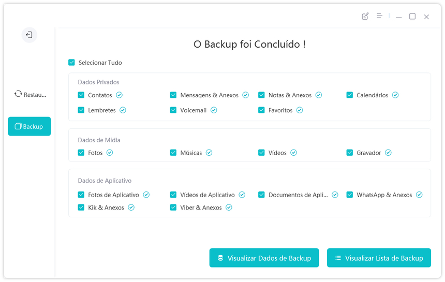The height and width of the screenshot is (282, 445).
Task: Uncheck the Fotos checkbox
Action: point(81,153)
